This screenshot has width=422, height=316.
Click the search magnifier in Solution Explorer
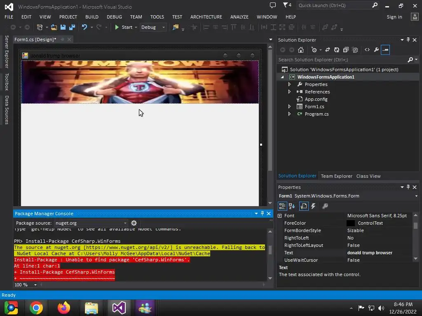410,60
